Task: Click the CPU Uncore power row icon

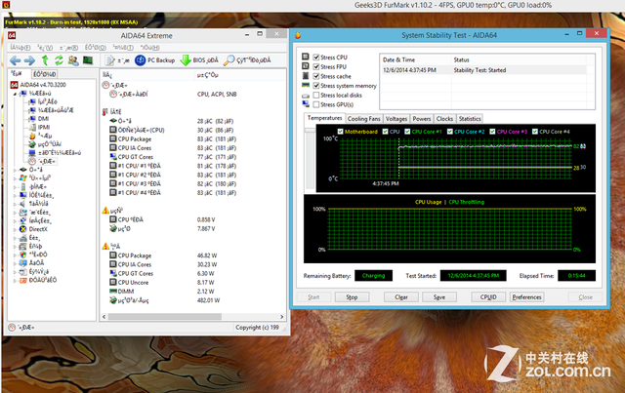Action: click(113, 282)
